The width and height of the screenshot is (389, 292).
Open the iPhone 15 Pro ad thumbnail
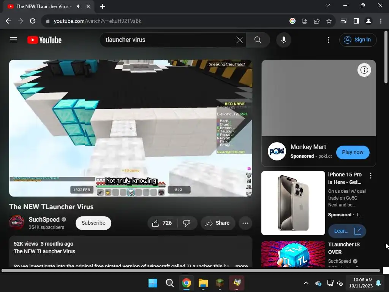pos(293,203)
